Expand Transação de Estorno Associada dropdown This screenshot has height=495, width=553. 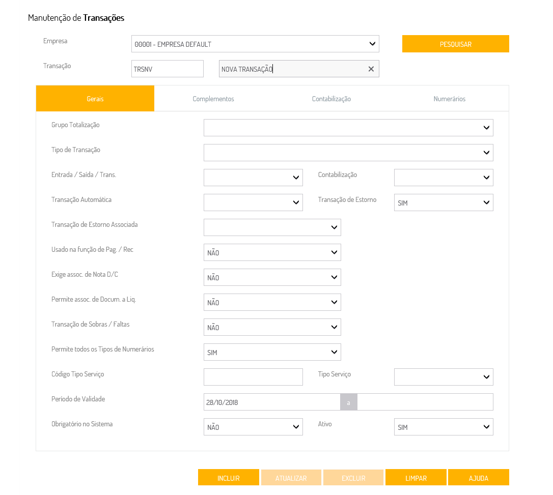[272, 227]
